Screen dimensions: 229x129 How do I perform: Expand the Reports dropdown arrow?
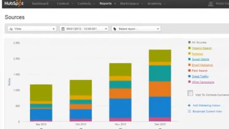[x=115, y=4]
